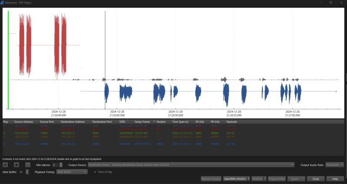Viewport: 347px width, 184px height.
Task: Click the black vertical playback cursor line
Action: pos(105,60)
